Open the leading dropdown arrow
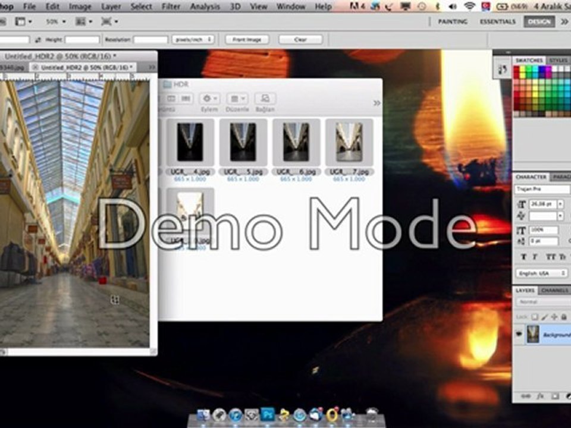The width and height of the screenshot is (571, 428). pos(560,216)
